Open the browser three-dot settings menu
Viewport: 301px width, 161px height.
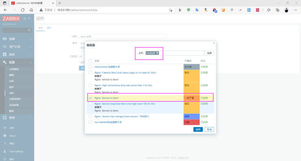(295, 10)
